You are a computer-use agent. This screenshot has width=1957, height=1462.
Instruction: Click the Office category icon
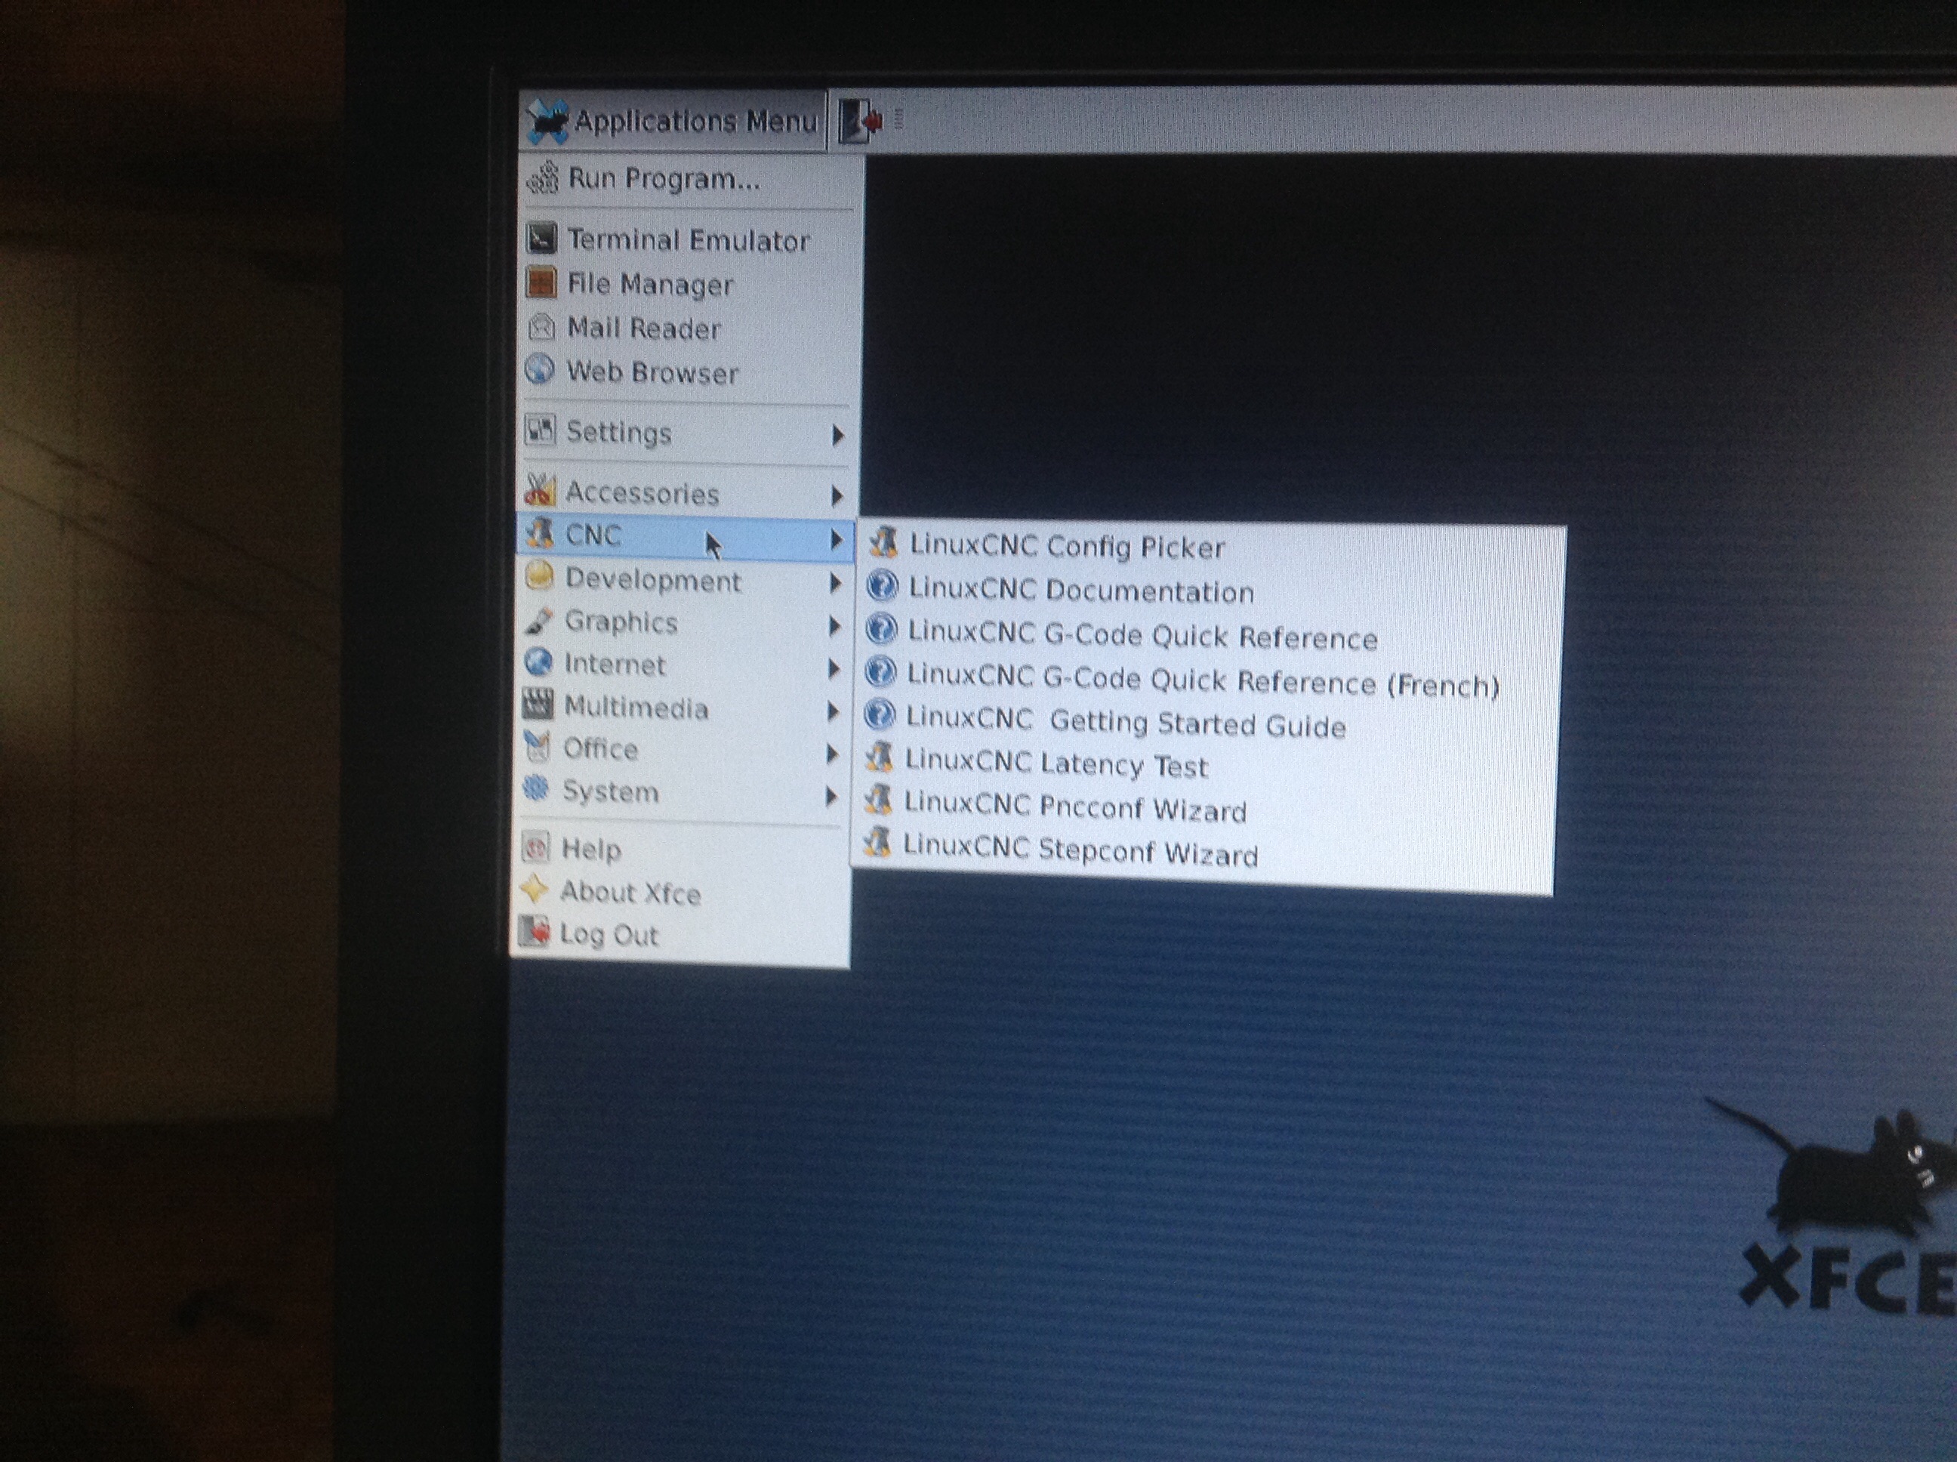[537, 746]
